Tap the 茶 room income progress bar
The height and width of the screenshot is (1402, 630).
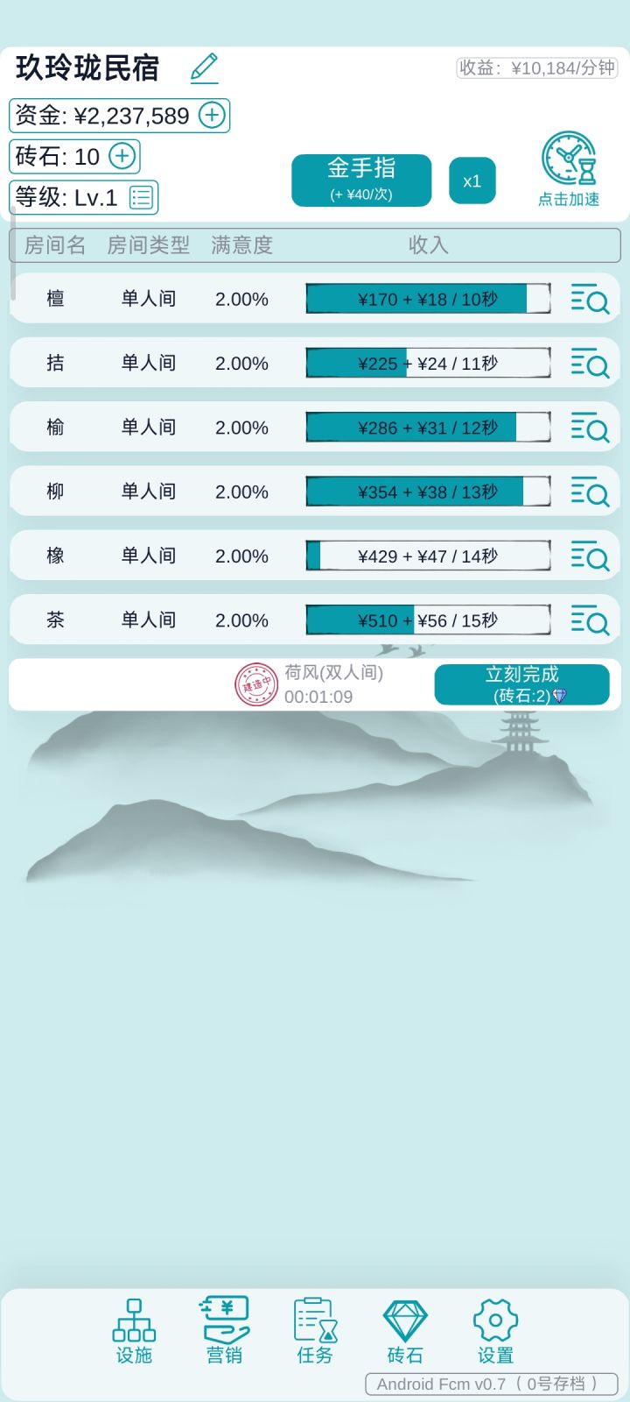[x=428, y=620]
